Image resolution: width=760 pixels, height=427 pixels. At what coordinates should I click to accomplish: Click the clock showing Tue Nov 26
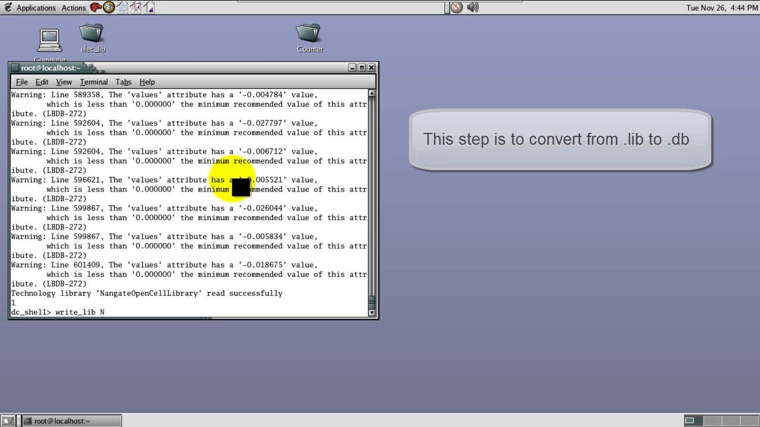[721, 8]
